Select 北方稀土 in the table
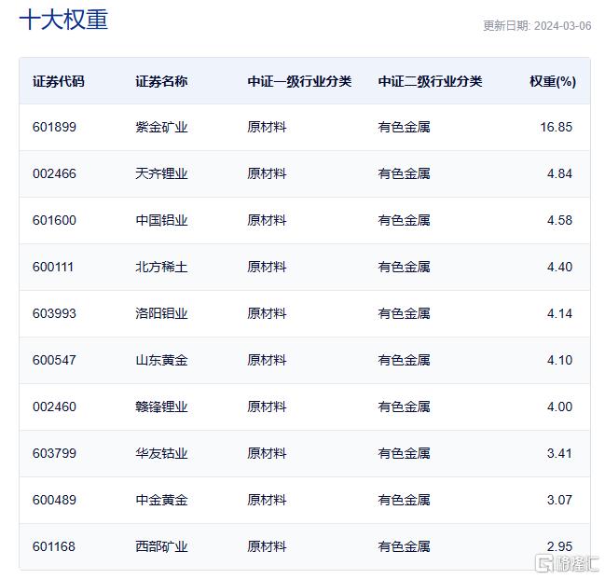 click(x=161, y=267)
